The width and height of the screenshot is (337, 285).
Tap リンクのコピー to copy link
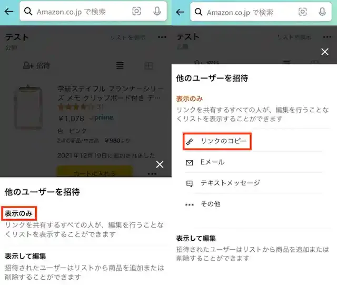click(217, 141)
